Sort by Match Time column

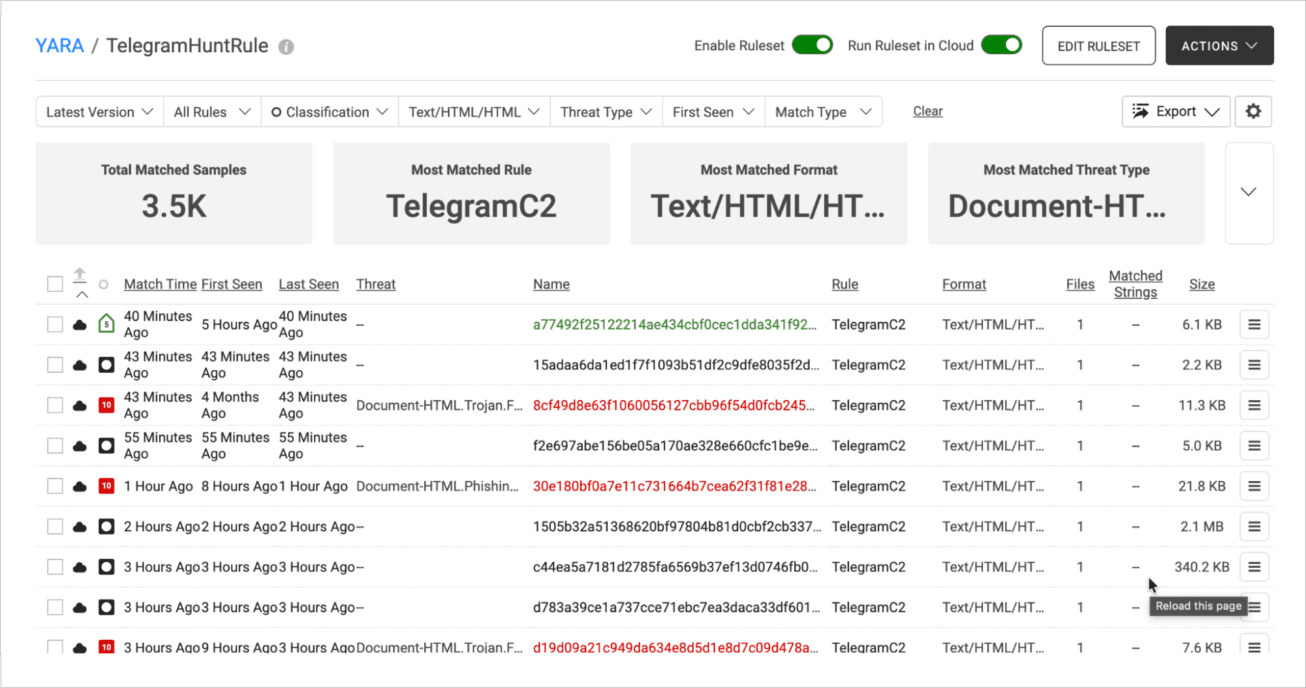[160, 285]
